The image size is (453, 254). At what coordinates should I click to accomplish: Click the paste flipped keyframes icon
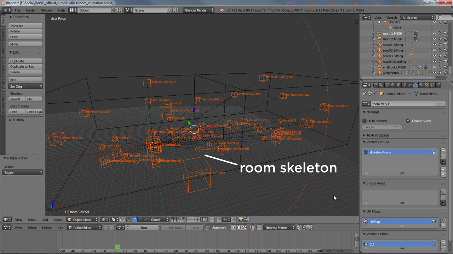pyautogui.click(x=310, y=228)
